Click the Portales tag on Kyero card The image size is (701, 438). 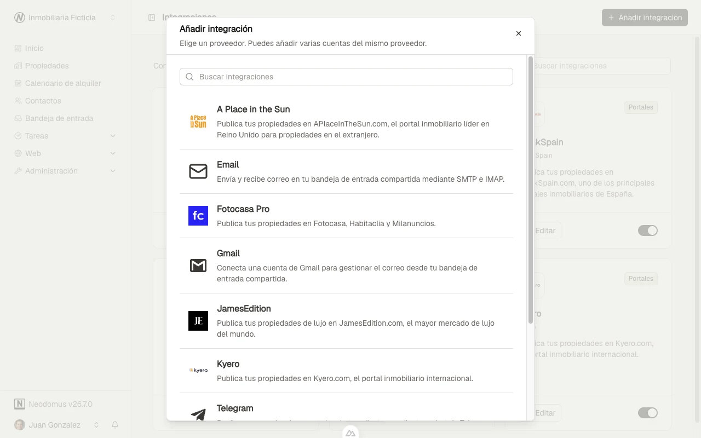(641, 279)
